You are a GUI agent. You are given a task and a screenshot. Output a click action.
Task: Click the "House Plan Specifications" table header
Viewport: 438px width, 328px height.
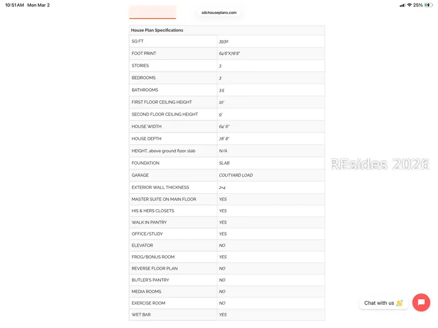(x=157, y=30)
